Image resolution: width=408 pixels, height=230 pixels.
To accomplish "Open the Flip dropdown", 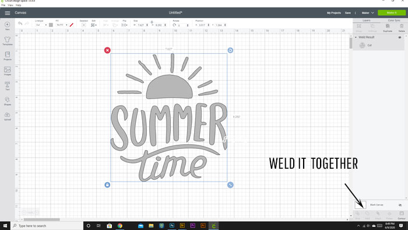I will (x=124, y=25).
